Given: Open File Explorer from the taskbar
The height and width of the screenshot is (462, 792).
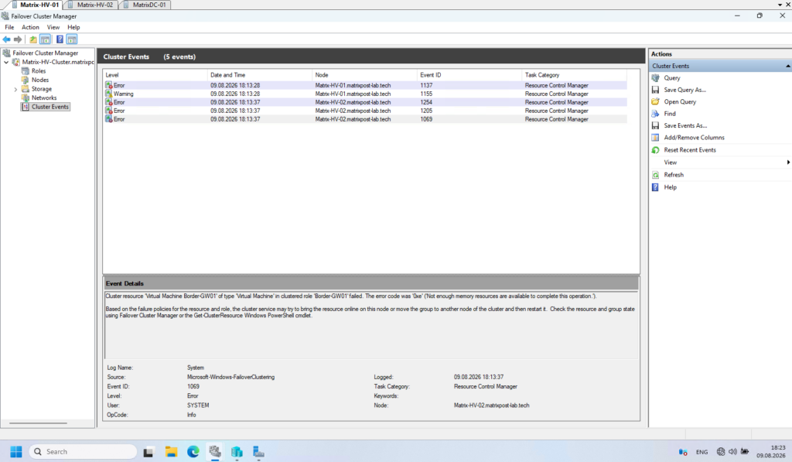Looking at the screenshot, I should pos(171,452).
